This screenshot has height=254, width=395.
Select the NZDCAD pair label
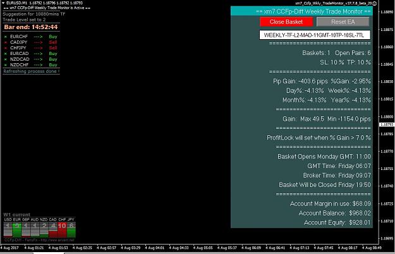point(20,59)
